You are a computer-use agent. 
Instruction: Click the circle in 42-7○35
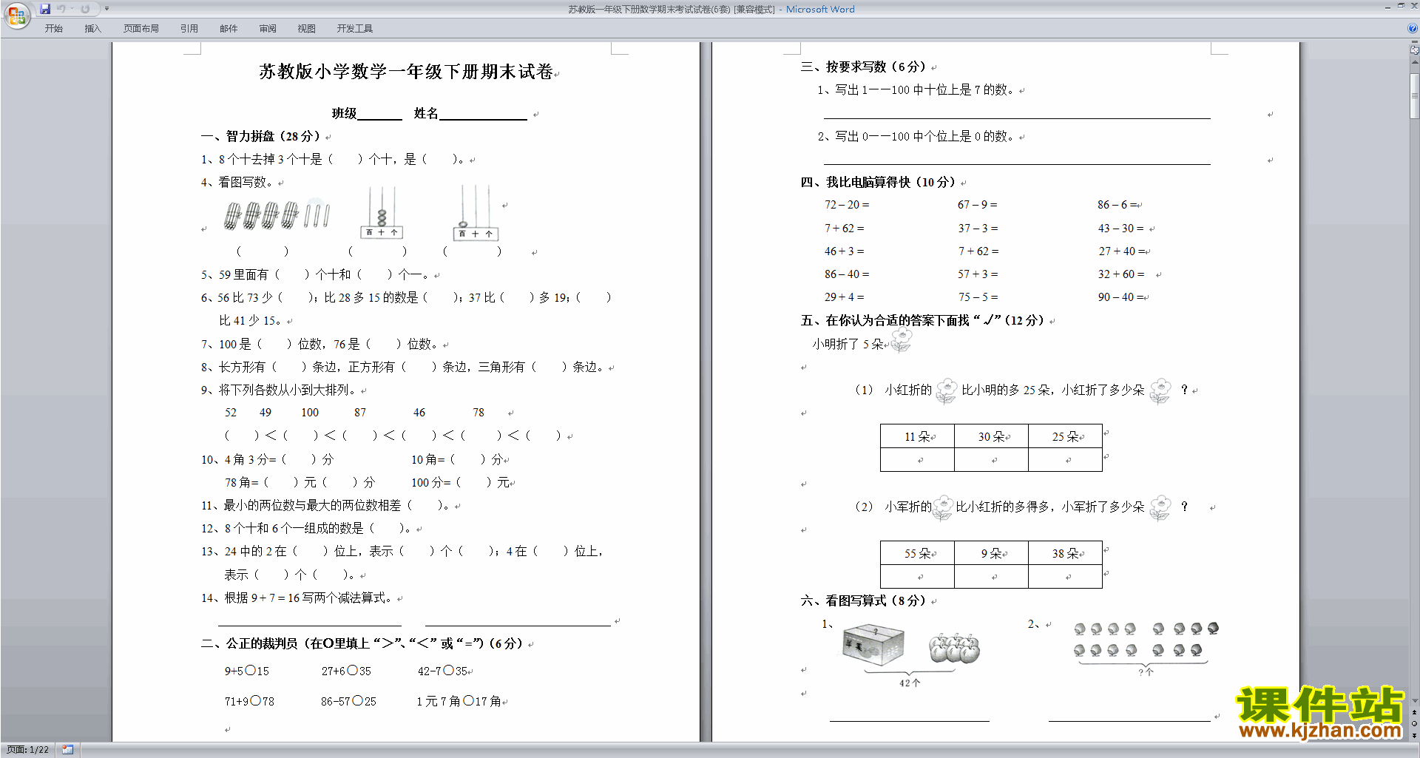pyautogui.click(x=448, y=671)
